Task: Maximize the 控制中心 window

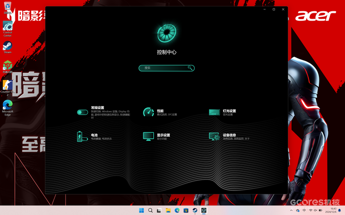Action: [274, 9]
